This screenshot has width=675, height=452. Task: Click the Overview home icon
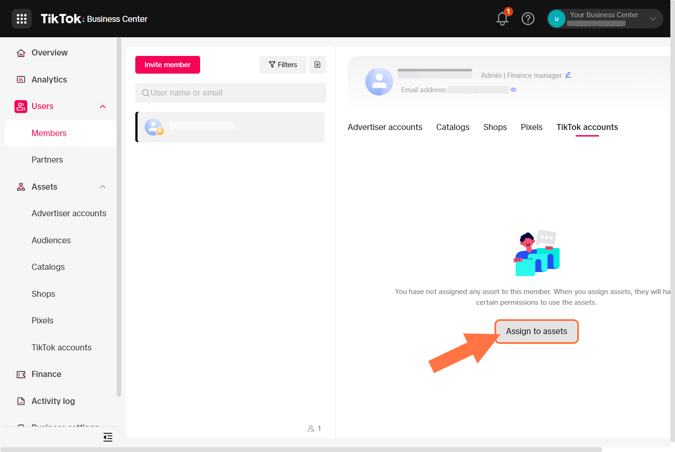click(21, 53)
